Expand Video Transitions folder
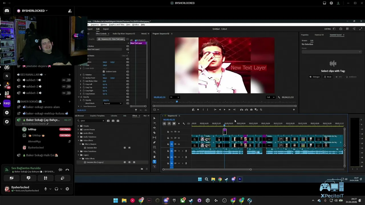Screen dimensions: 365x205 point(78,151)
